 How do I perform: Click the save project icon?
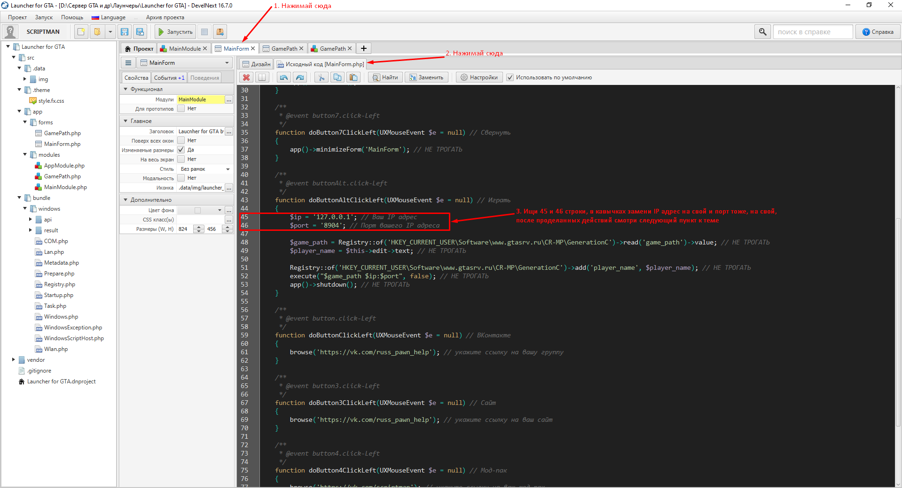tap(125, 32)
